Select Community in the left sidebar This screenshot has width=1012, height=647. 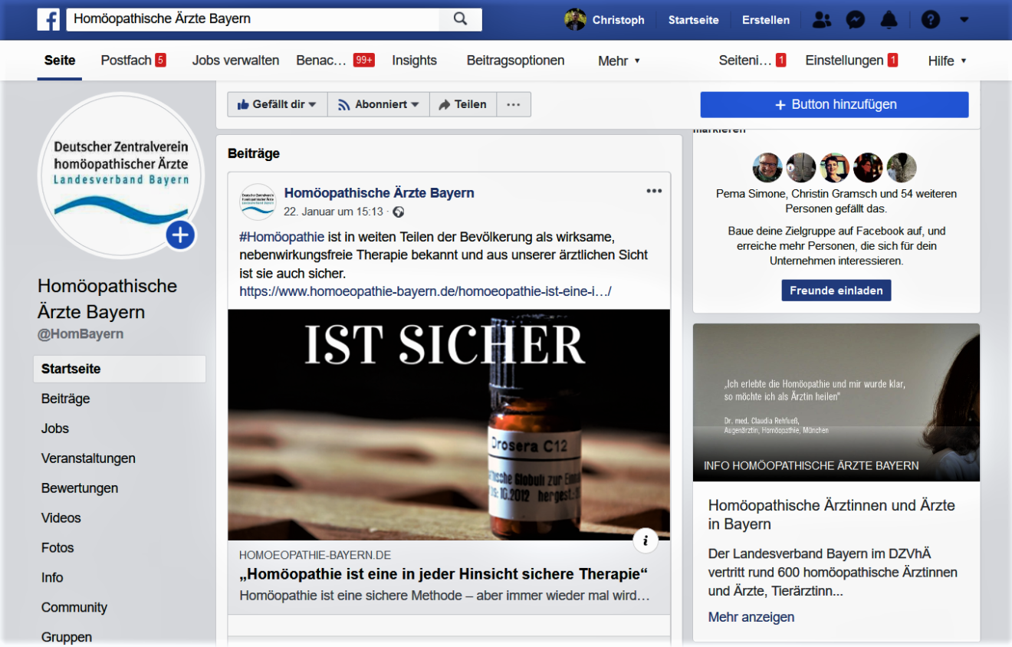[x=74, y=608]
